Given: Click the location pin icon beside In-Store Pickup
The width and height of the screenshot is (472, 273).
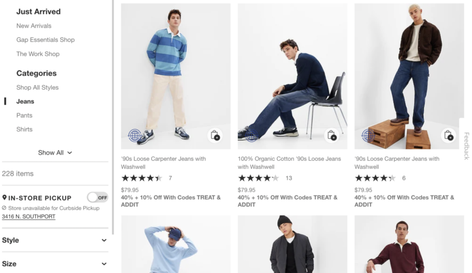Looking at the screenshot, I should [x=5, y=198].
